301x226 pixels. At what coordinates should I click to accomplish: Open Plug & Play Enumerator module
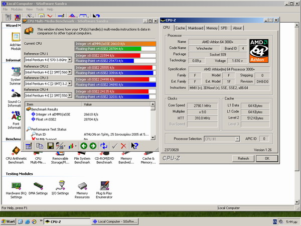[104, 189]
